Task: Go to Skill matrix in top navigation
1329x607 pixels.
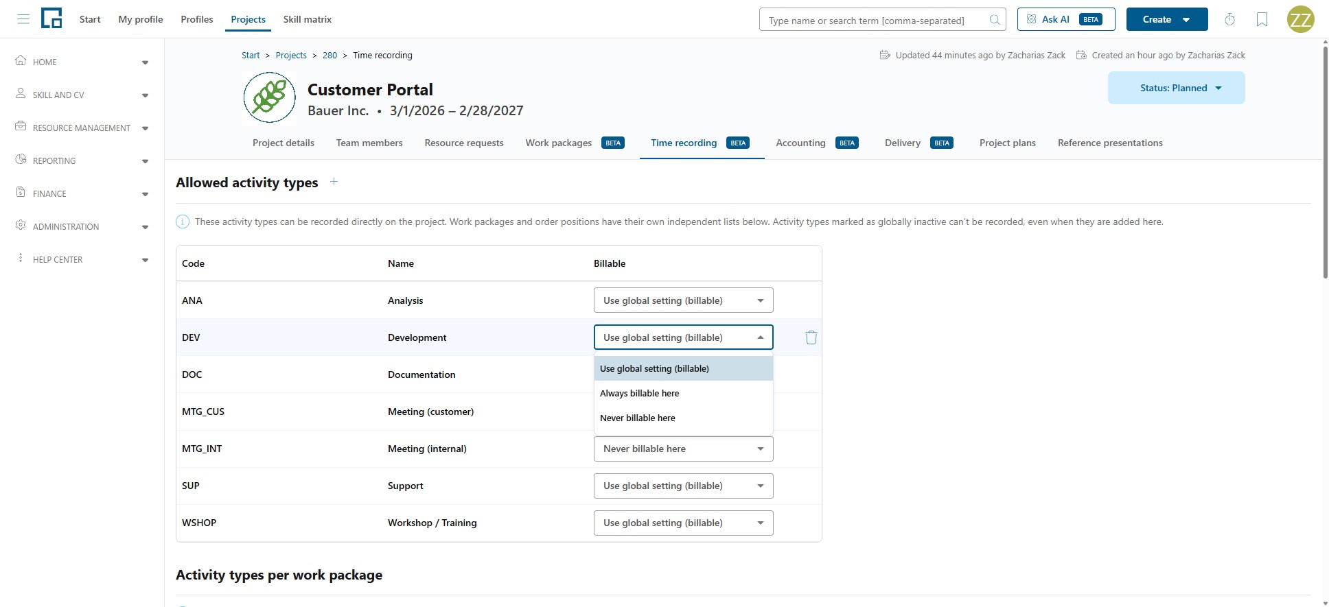Action: click(x=308, y=19)
